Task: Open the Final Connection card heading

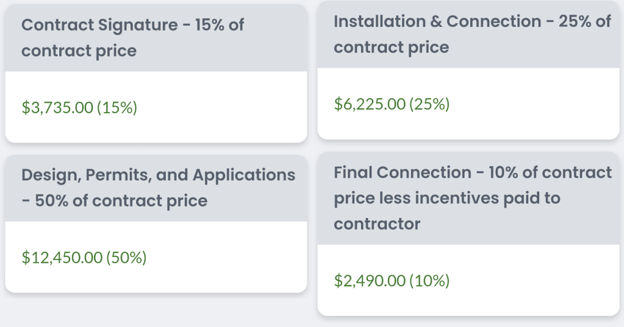Action: 403,173
